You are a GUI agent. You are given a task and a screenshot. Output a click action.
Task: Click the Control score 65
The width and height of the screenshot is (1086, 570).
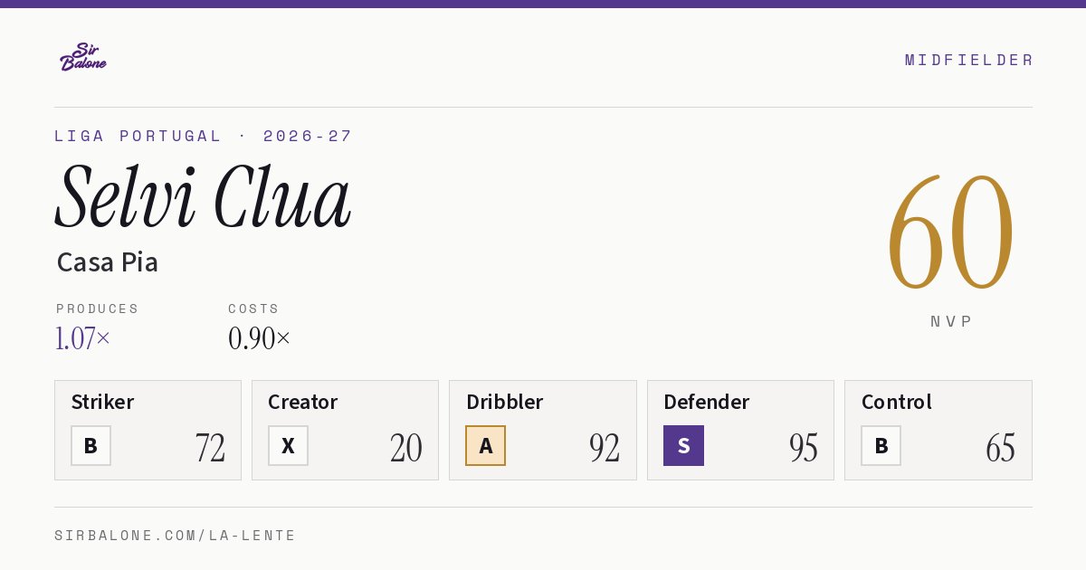(x=1000, y=447)
